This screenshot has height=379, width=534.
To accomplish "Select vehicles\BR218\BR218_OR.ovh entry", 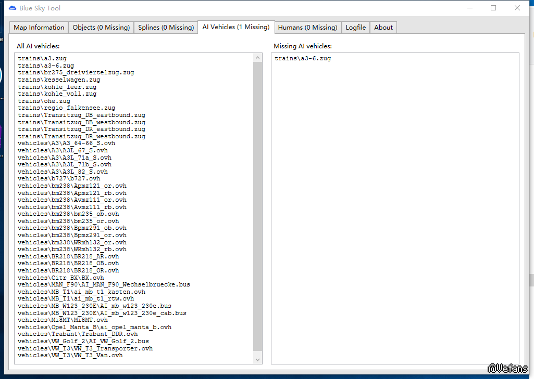I will [68, 270].
